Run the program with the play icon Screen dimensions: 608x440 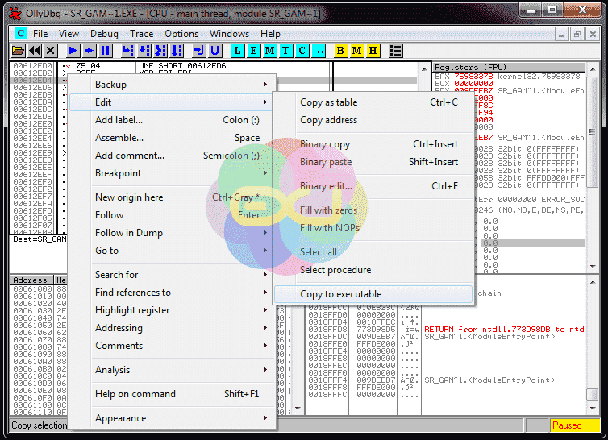coord(73,51)
